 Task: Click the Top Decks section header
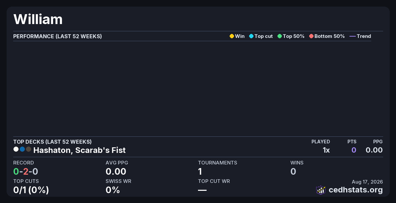pos(52,142)
